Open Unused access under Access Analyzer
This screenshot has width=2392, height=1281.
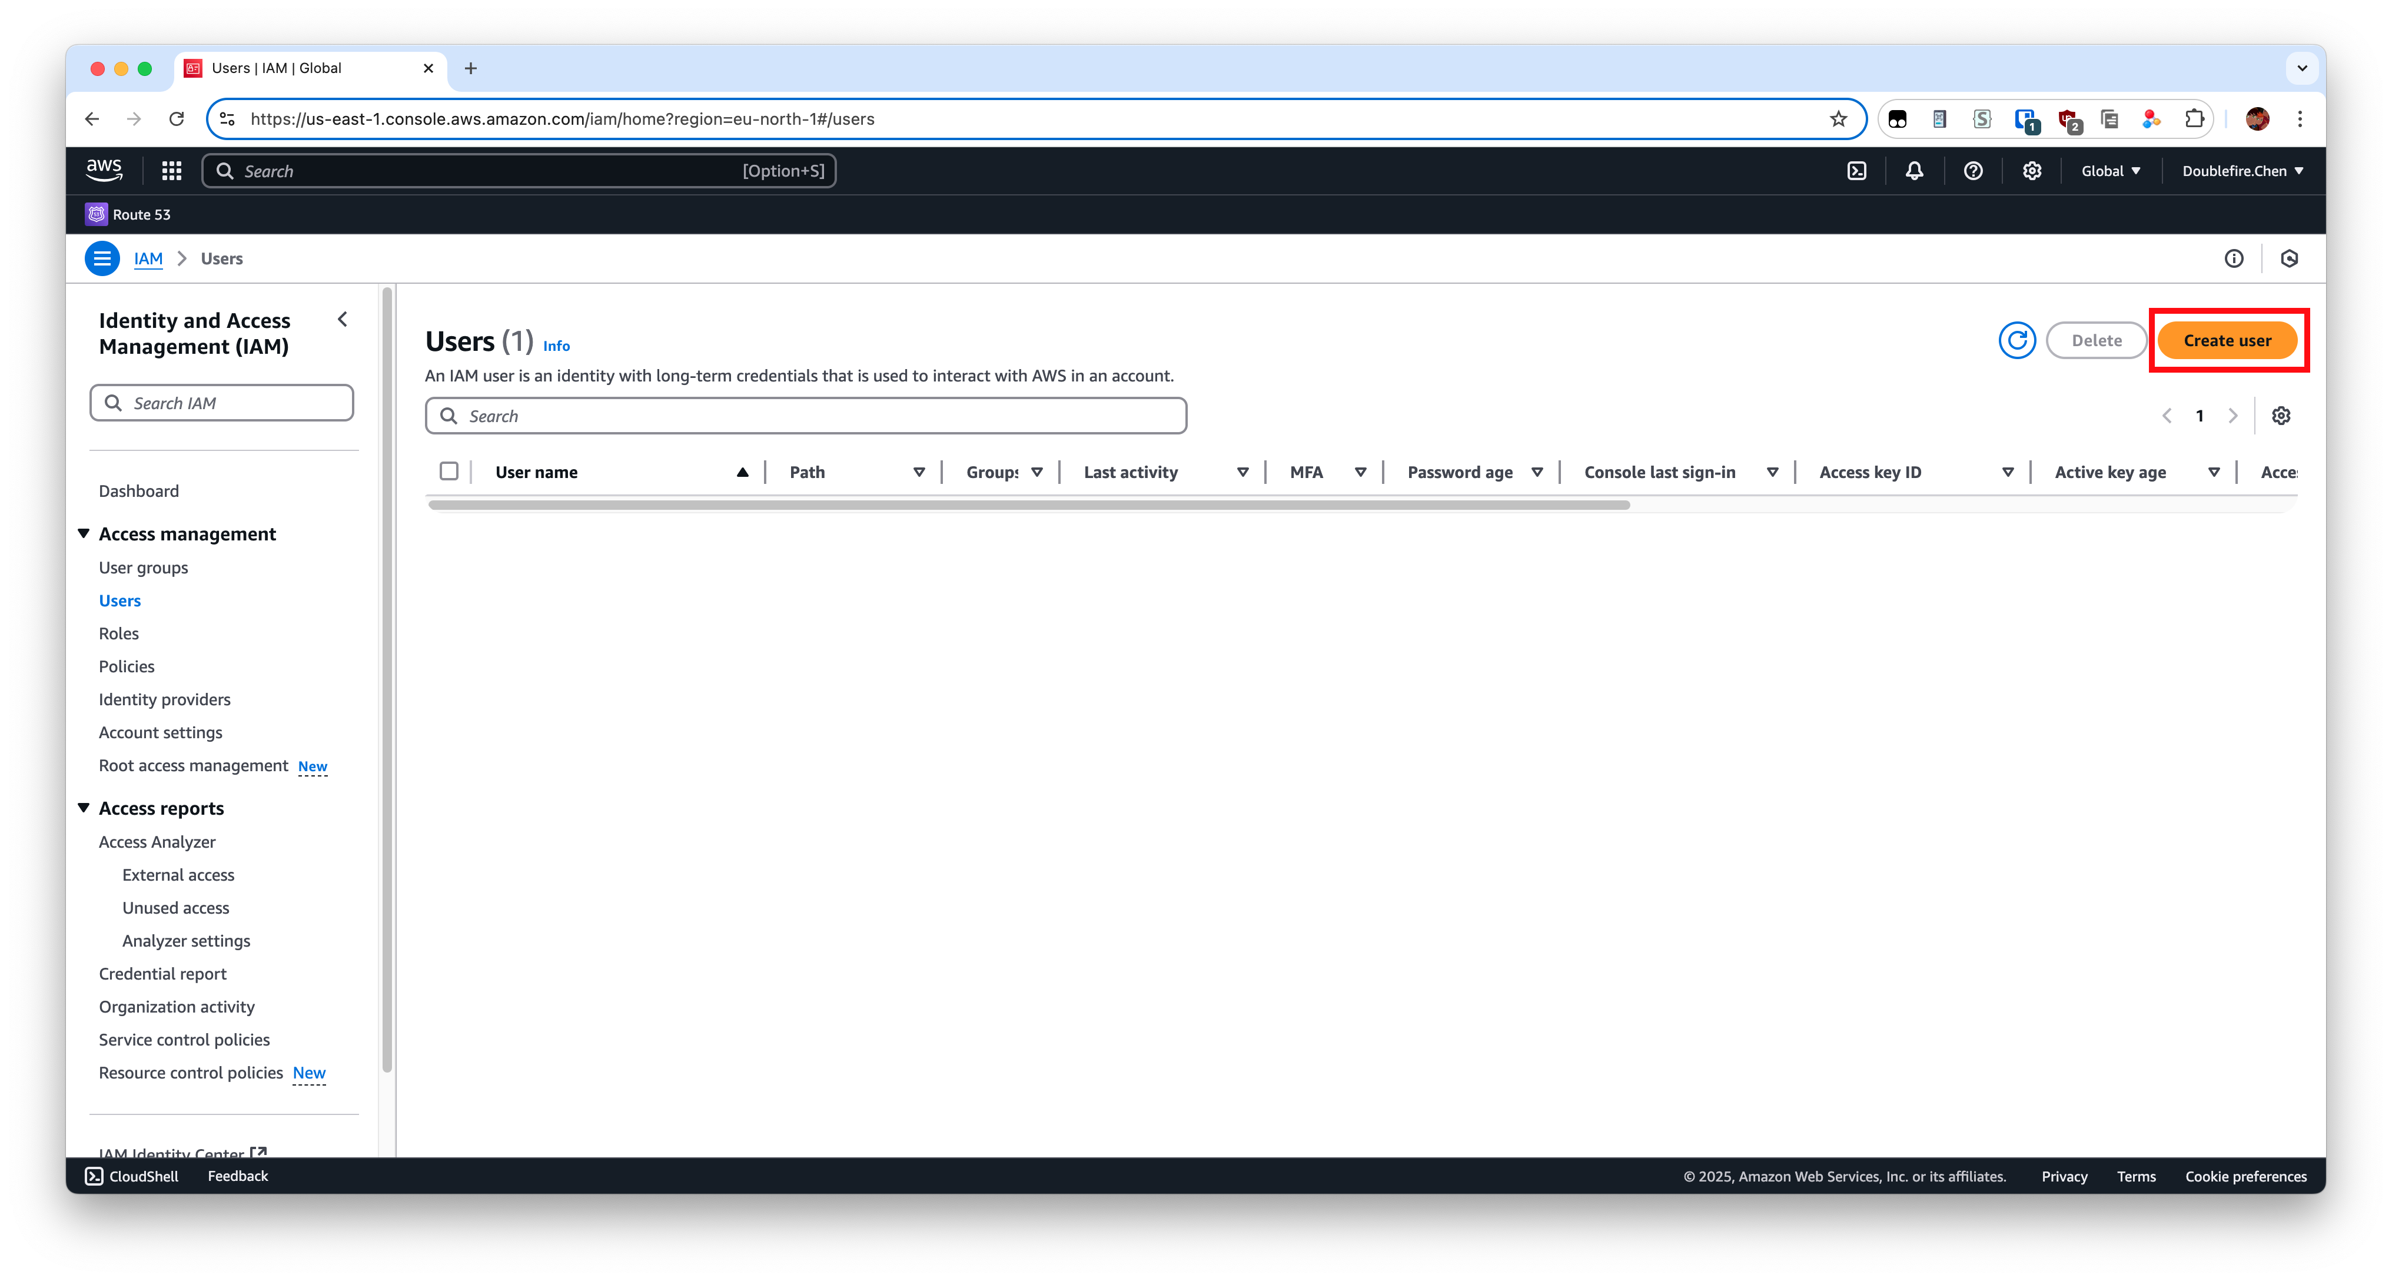click(175, 908)
